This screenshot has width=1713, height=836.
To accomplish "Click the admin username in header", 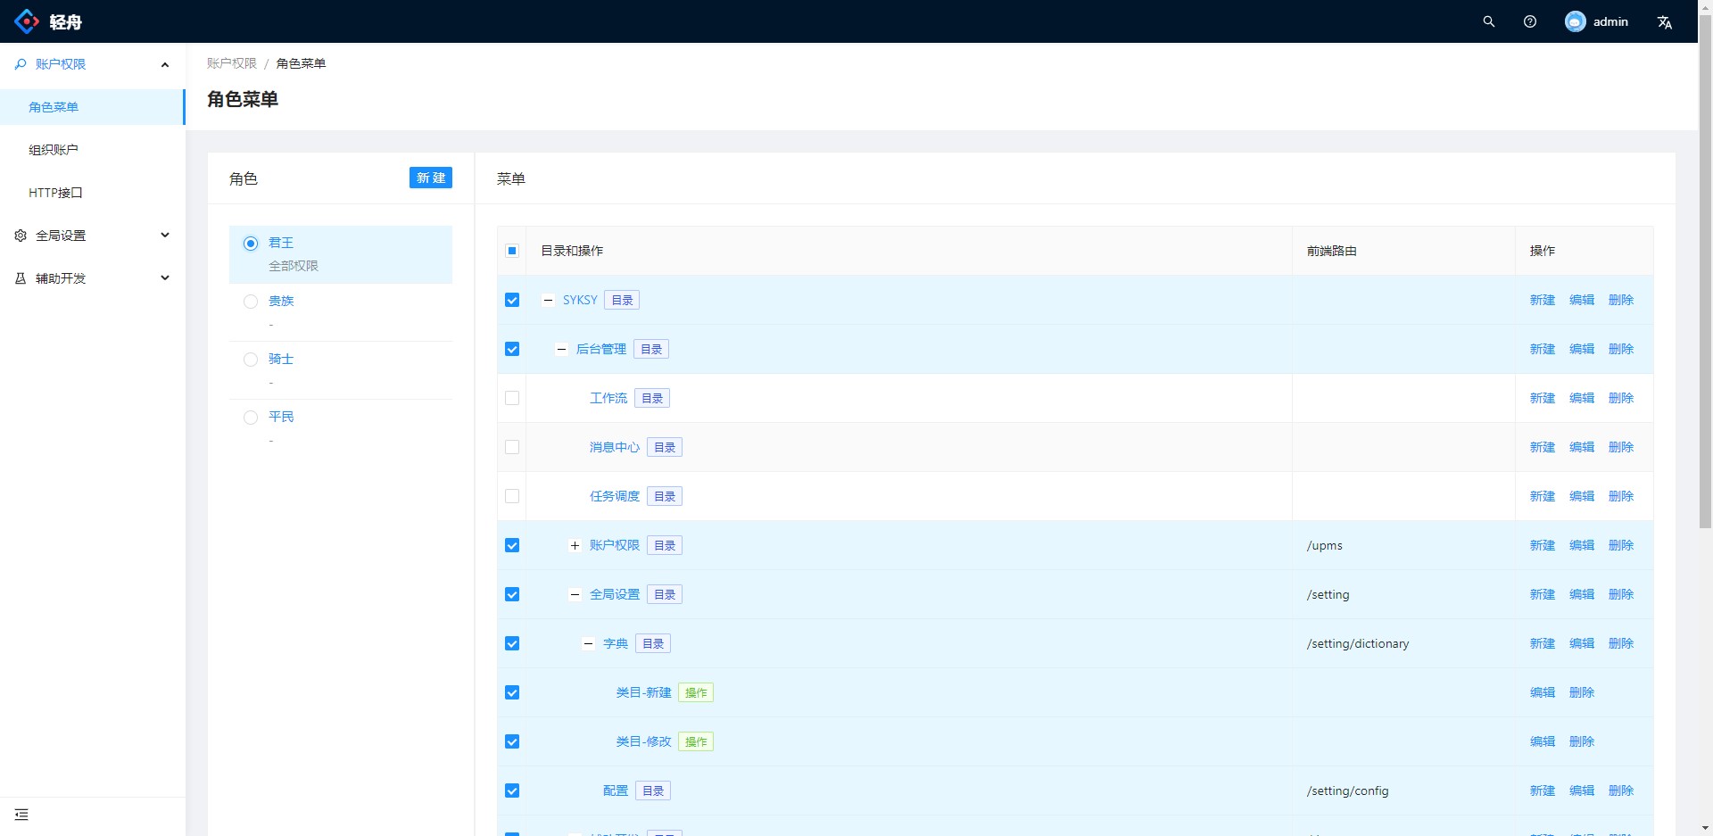I will coord(1610,21).
